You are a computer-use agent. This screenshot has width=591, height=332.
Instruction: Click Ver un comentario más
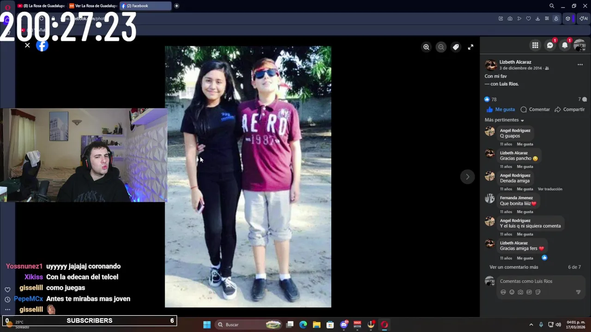coord(513,267)
